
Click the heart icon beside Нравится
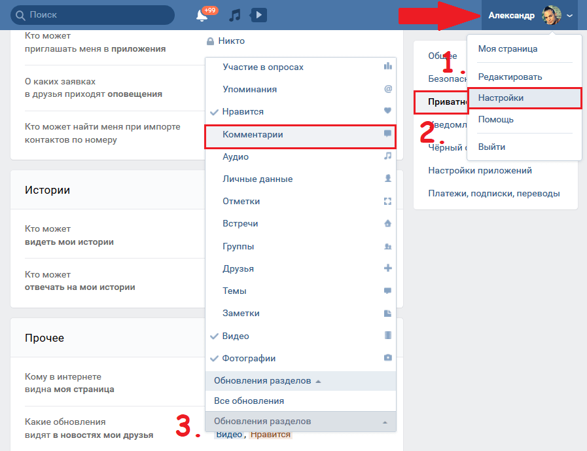click(x=388, y=111)
